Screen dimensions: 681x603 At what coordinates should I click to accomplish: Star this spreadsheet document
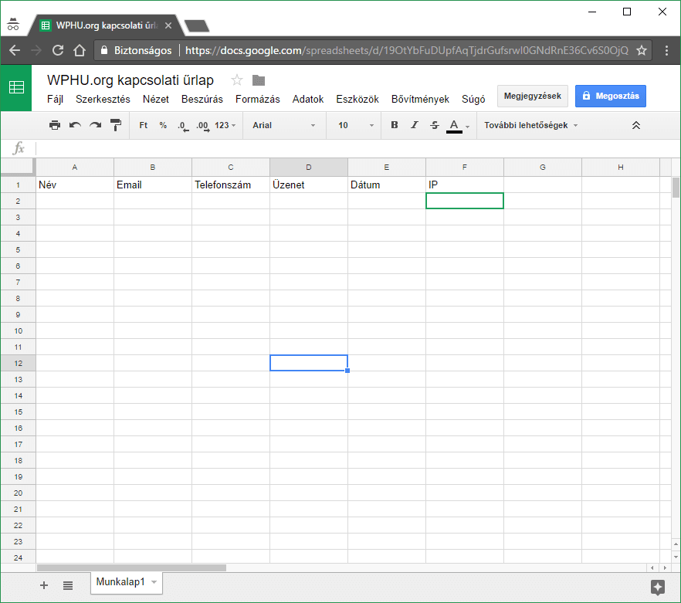[x=237, y=80]
